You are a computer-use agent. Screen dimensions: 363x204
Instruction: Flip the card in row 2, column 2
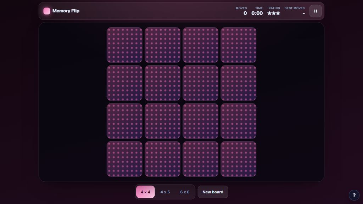(162, 83)
